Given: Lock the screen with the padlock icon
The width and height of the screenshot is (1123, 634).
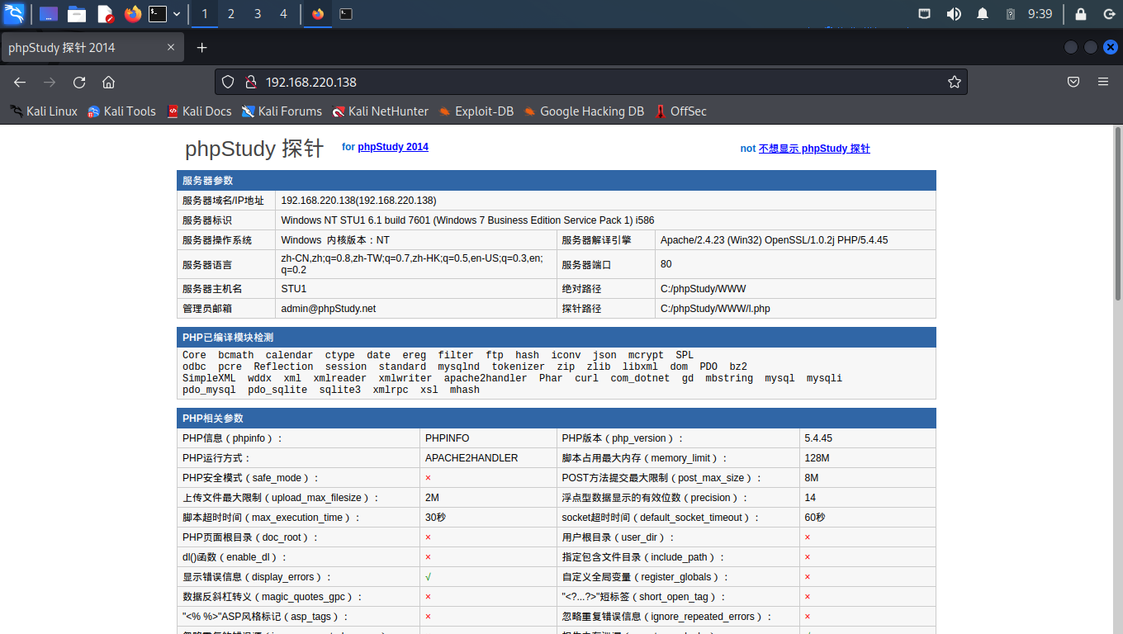Looking at the screenshot, I should (x=1081, y=13).
